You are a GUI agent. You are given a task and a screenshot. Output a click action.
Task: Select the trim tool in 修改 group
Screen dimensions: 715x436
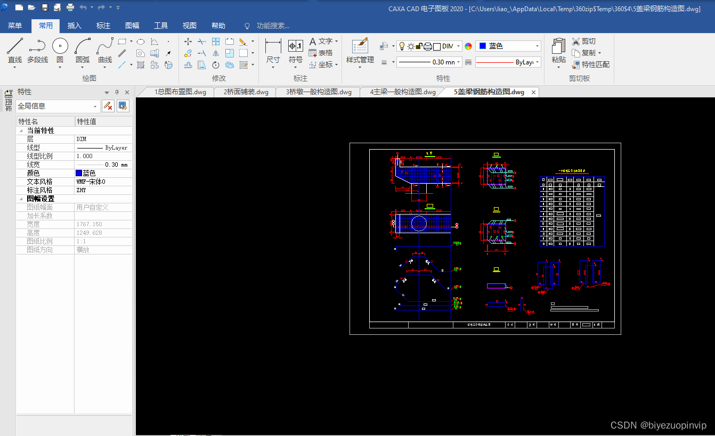pos(202,41)
